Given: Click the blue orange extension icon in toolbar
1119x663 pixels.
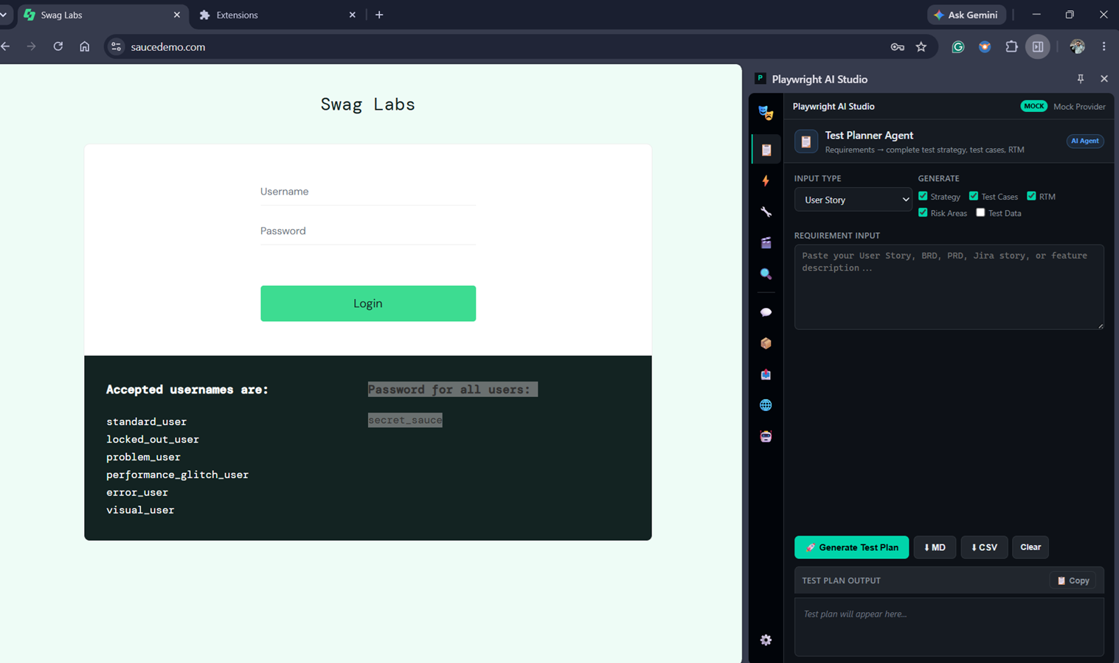Looking at the screenshot, I should click(985, 47).
